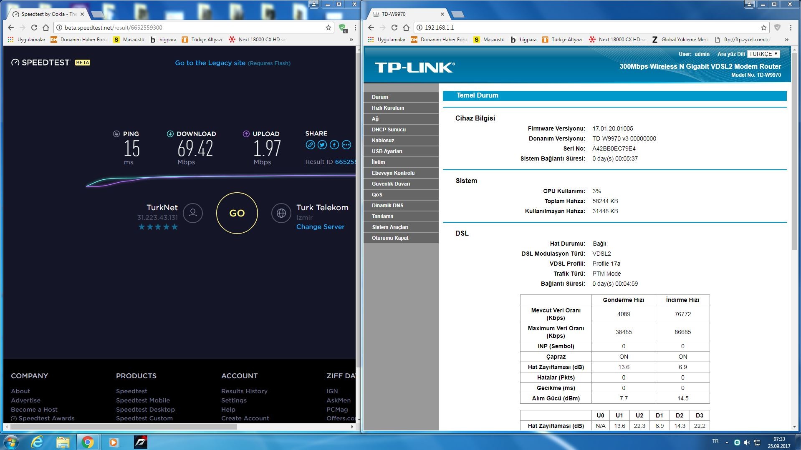Go back in the router browser window
Image resolution: width=801 pixels, height=450 pixels.
tap(371, 28)
